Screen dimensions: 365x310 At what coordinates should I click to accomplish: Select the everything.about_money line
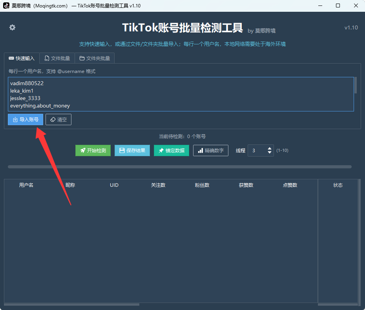40,106
